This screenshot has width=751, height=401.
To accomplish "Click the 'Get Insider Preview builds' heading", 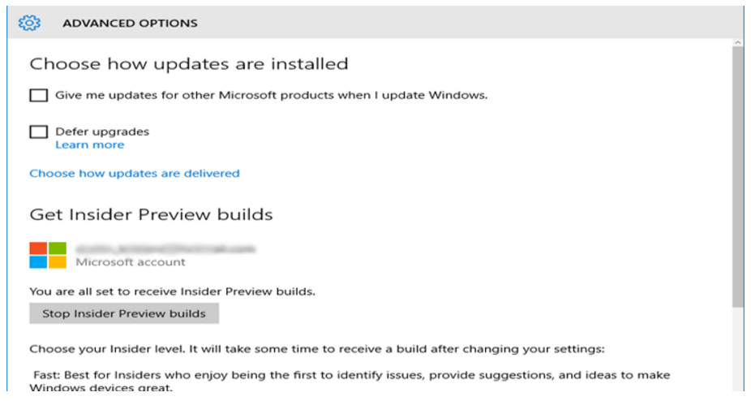I will (x=151, y=214).
